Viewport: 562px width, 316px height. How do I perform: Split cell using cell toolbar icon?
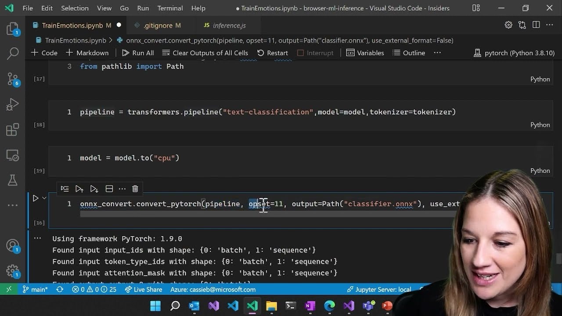(x=109, y=189)
